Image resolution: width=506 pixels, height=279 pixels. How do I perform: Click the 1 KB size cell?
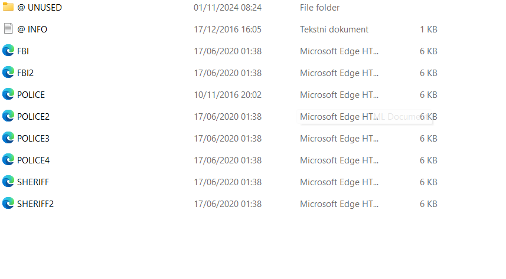(429, 29)
